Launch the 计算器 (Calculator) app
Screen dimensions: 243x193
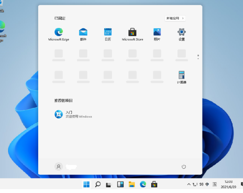click(x=182, y=77)
